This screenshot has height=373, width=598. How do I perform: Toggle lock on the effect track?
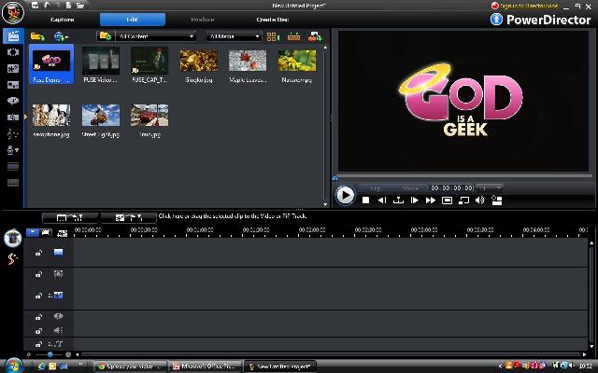[x=38, y=274]
